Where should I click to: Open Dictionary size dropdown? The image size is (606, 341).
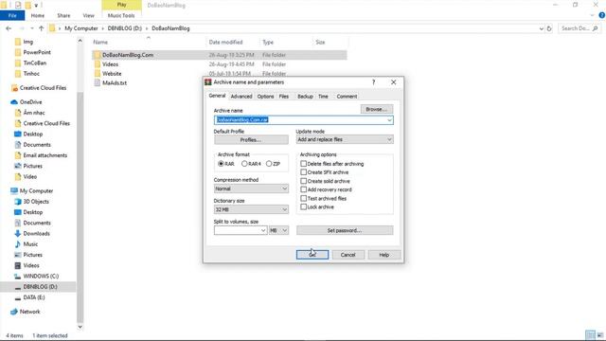point(251,209)
